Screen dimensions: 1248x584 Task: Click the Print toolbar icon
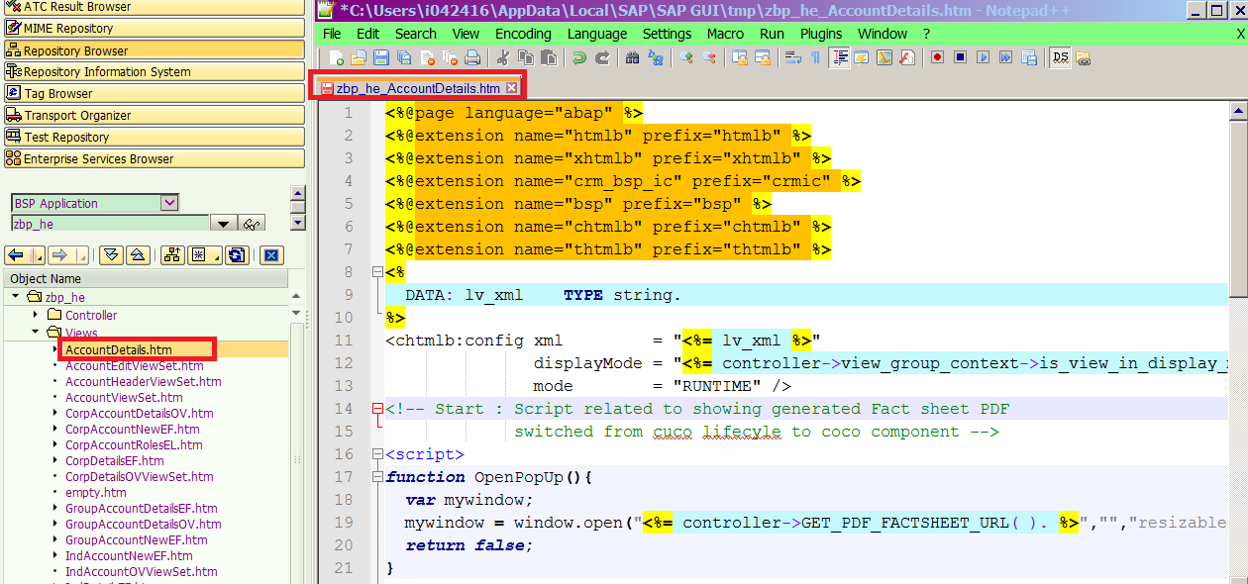(x=471, y=57)
